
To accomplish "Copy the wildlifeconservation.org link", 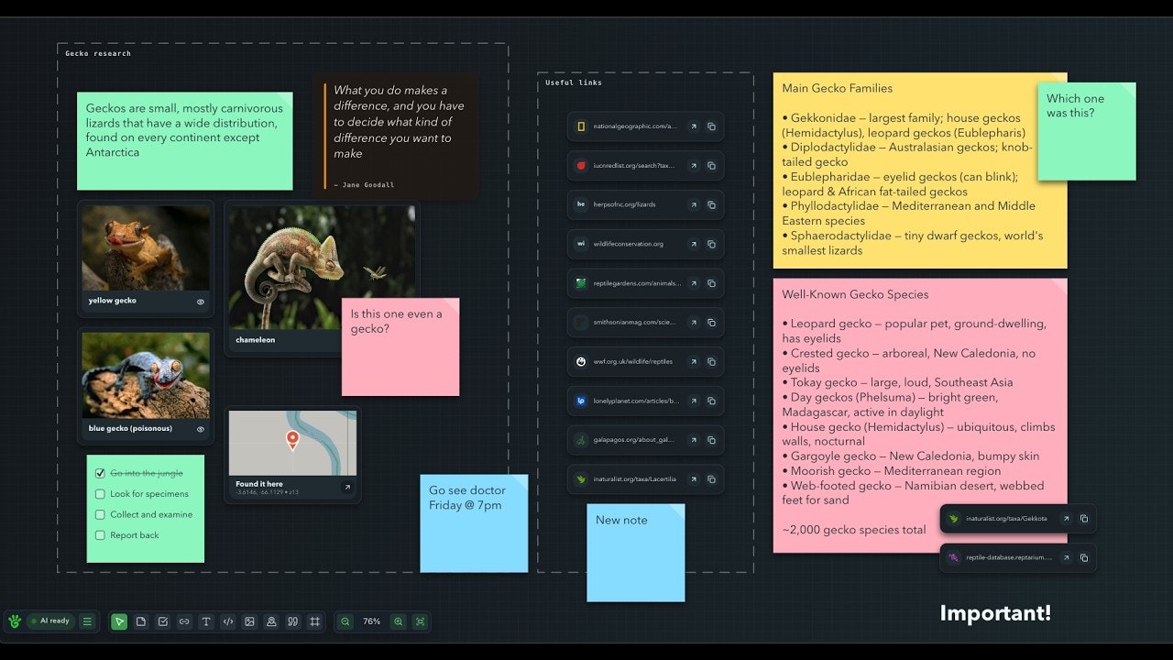I will 711,244.
